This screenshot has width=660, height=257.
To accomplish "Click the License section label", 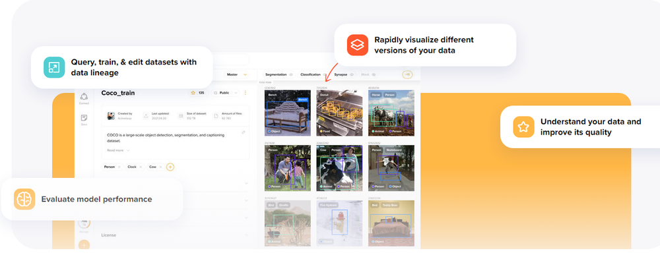I will pyautogui.click(x=109, y=235).
